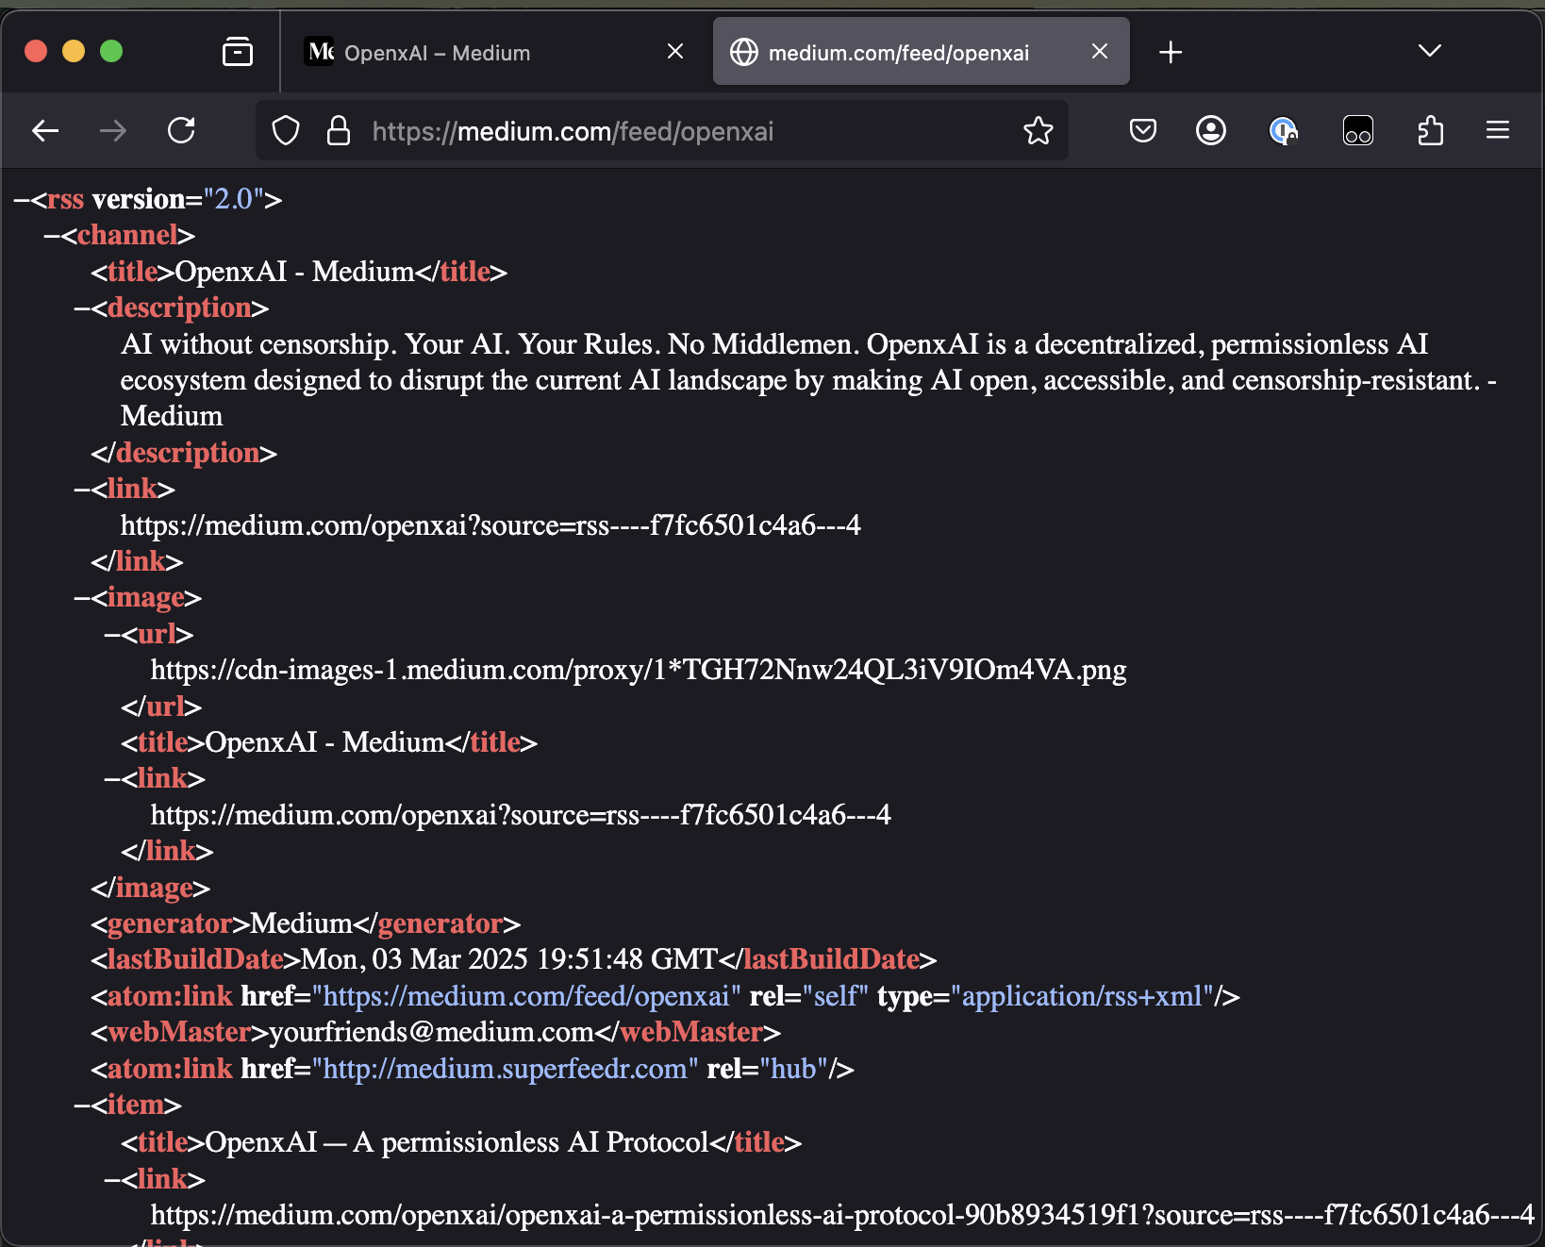Go back to the previous page
The image size is (1545, 1247).
click(x=45, y=130)
